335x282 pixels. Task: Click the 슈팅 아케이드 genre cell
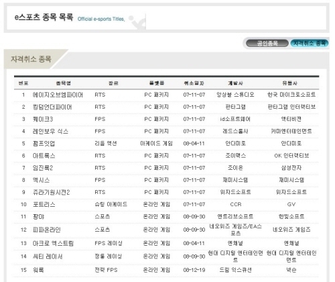point(111,204)
